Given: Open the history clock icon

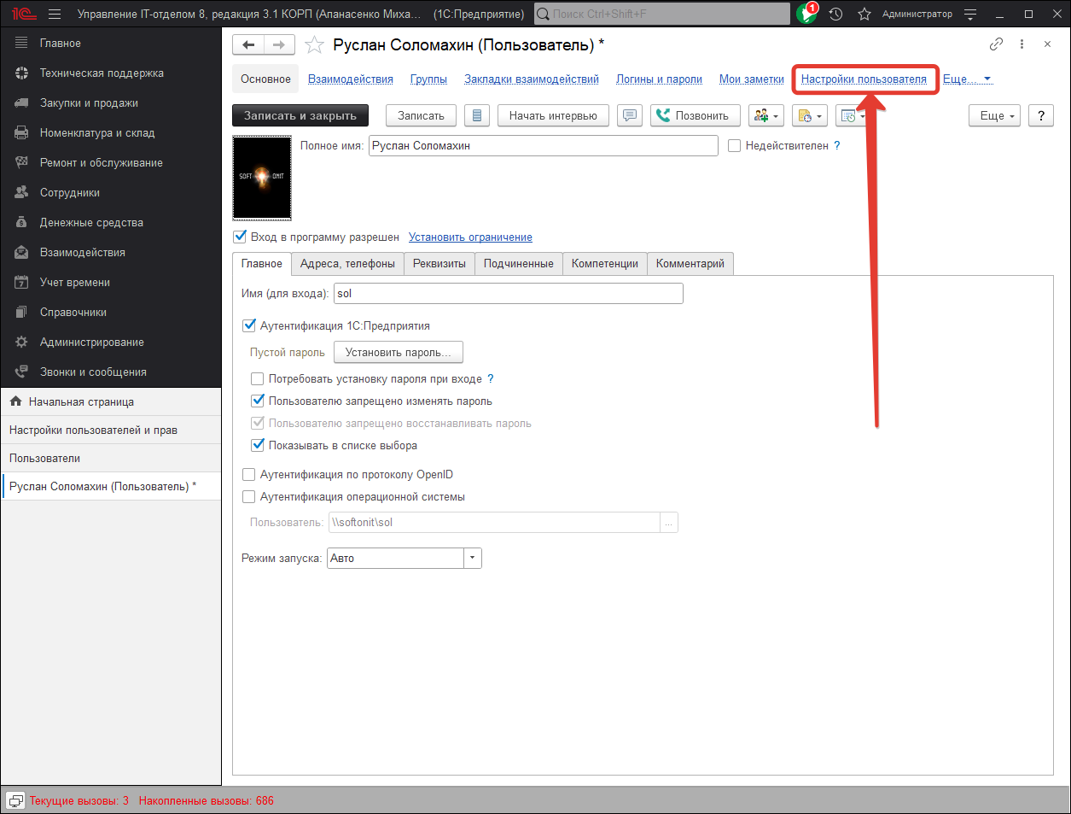Looking at the screenshot, I should [835, 14].
